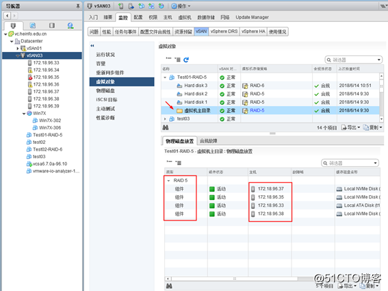
Task: Switch to the 性能 monitor sub-tab
Action: pyautogui.click(x=106, y=31)
